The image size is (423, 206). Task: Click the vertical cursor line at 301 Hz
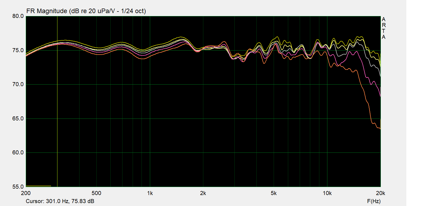[x=57, y=107]
